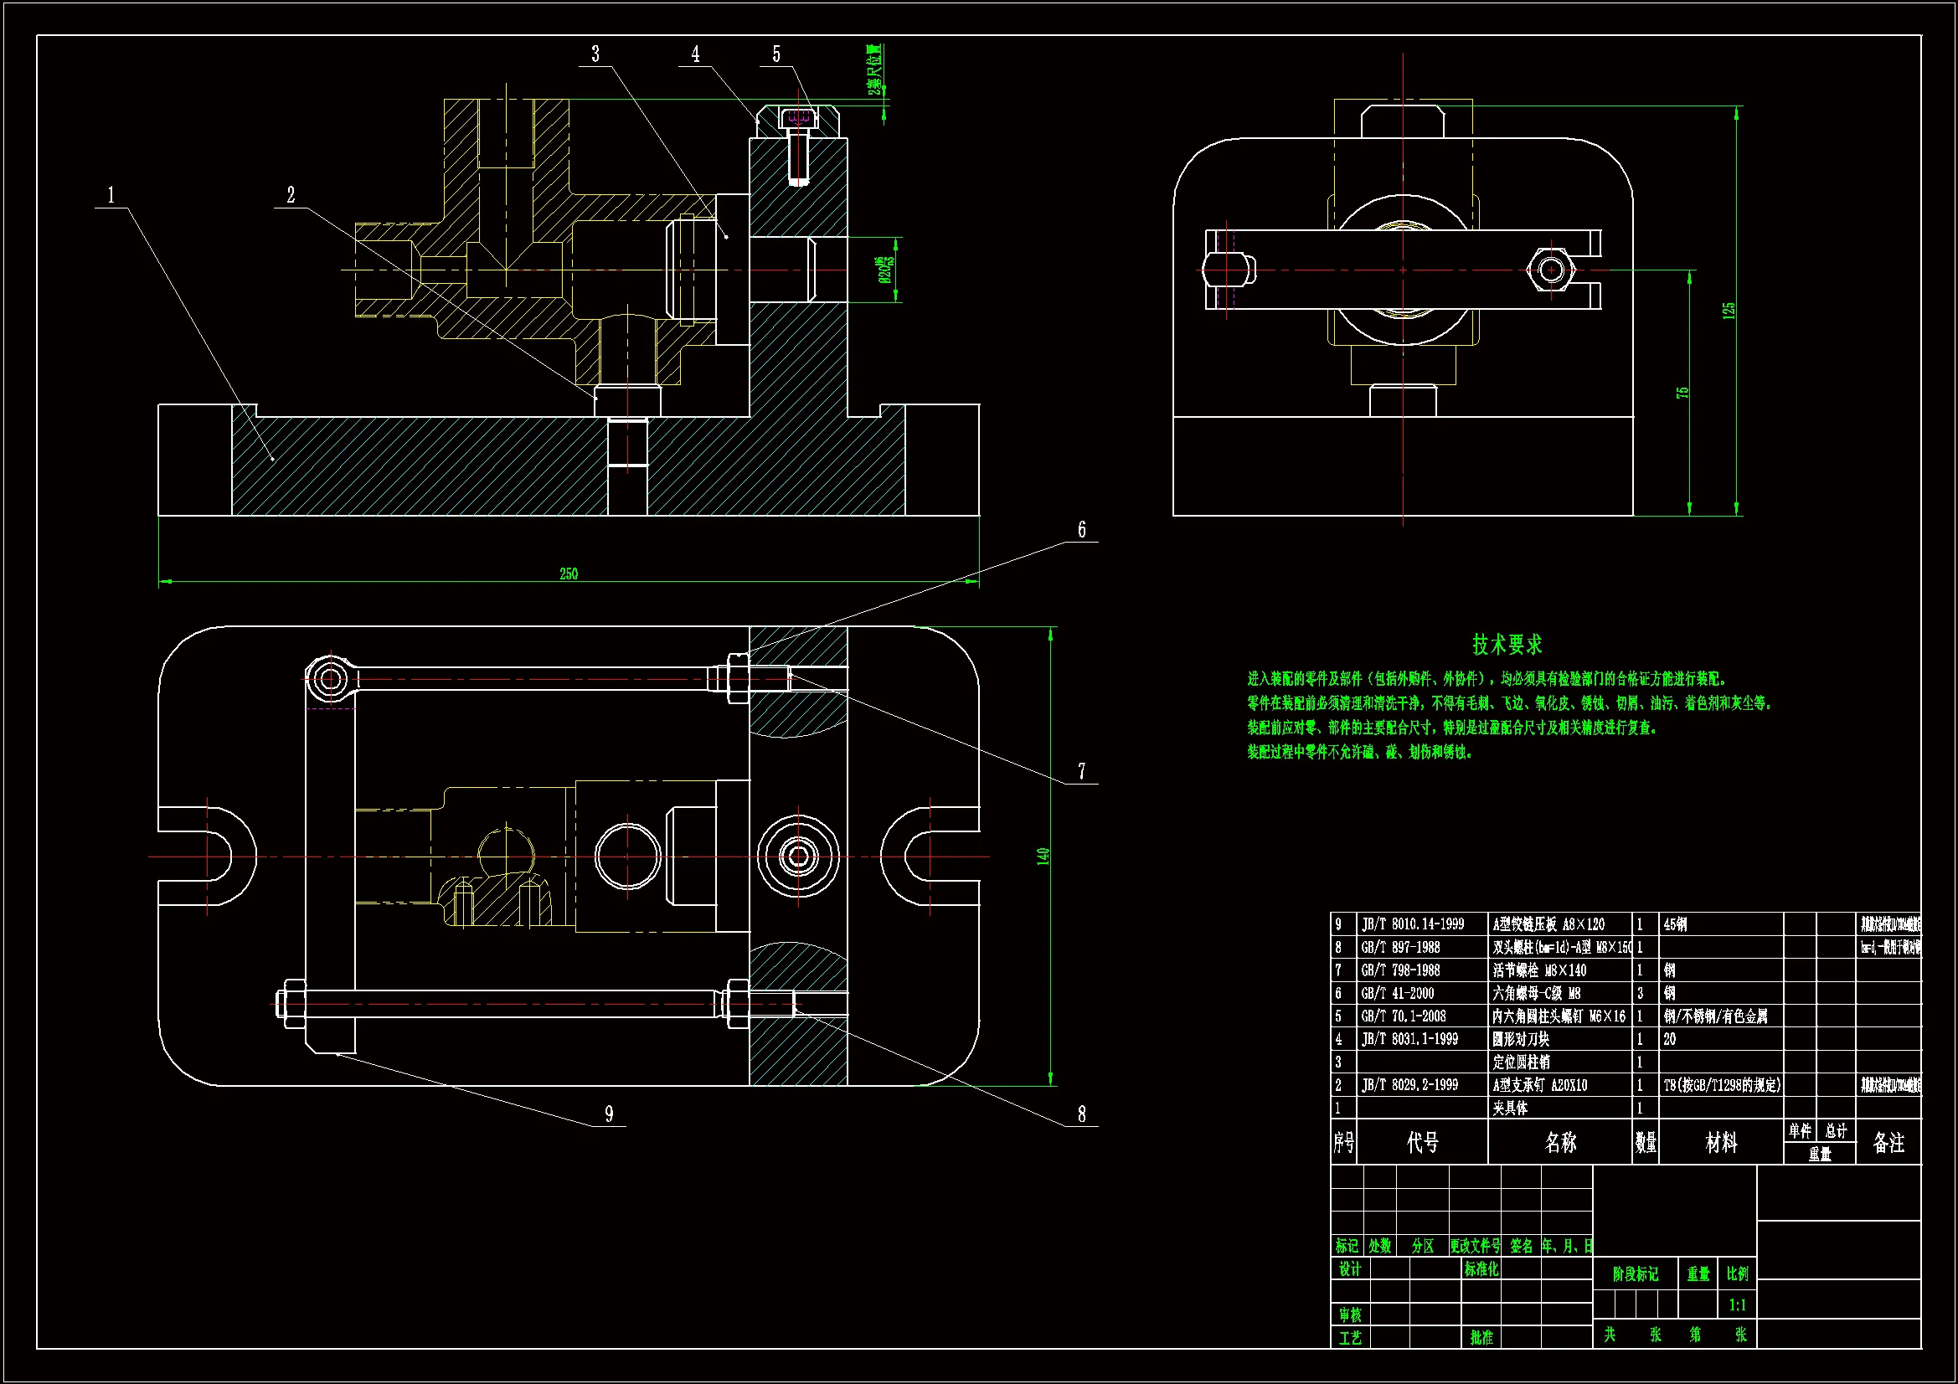Viewport: 1958px width, 1384px height.
Task: Select the 技术要求 heading text
Action: point(1507,645)
